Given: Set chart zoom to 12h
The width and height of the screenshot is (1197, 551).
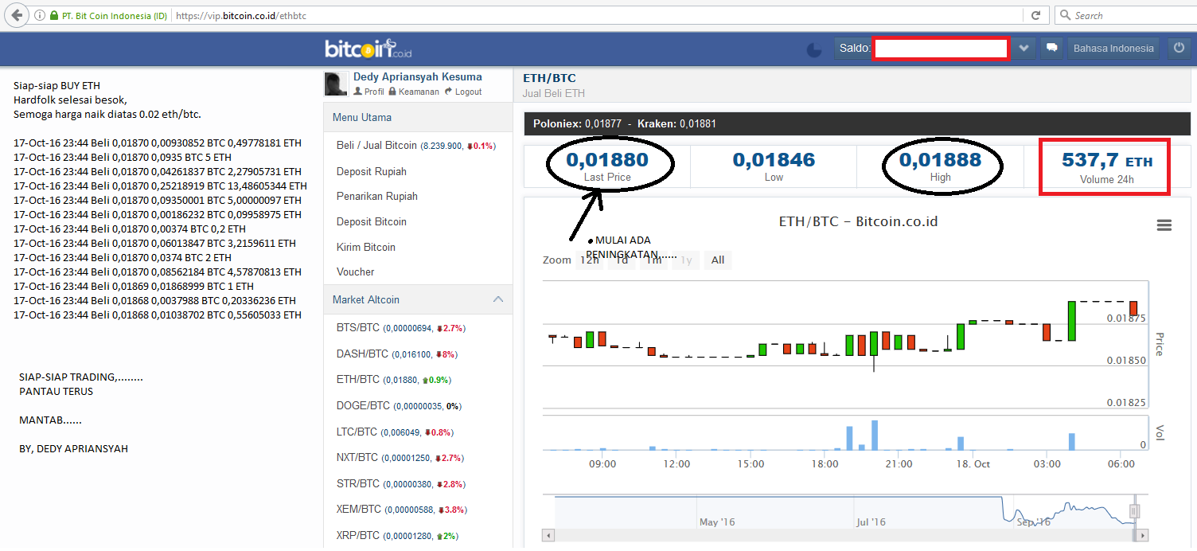Looking at the screenshot, I should tap(589, 260).
